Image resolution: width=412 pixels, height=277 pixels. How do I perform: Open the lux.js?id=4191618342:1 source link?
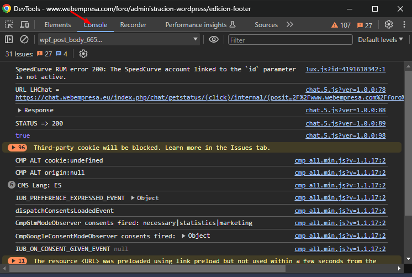pyautogui.click(x=346, y=69)
